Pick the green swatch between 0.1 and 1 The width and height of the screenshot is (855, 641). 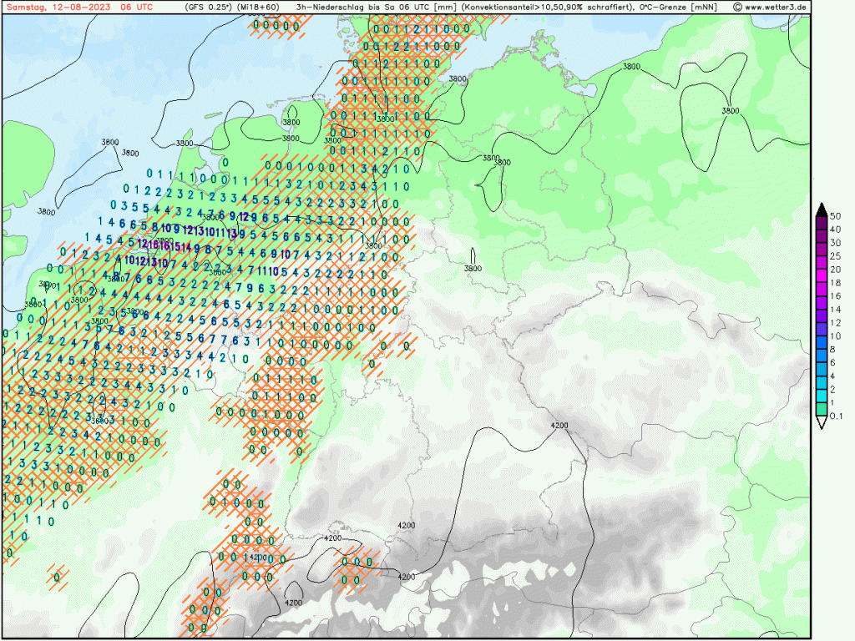[822, 409]
